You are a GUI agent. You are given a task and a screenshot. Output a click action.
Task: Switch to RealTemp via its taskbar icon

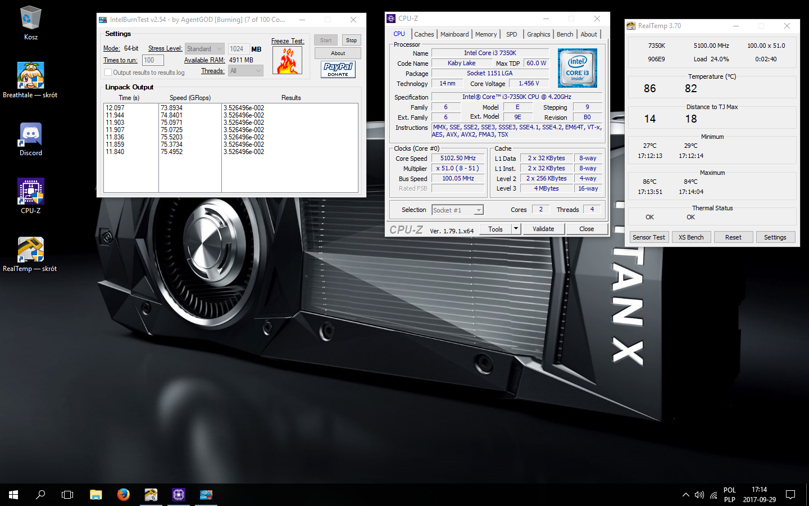pos(151,495)
